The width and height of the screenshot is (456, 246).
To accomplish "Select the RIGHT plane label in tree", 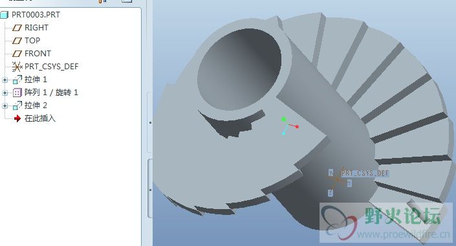I will 36,28.
